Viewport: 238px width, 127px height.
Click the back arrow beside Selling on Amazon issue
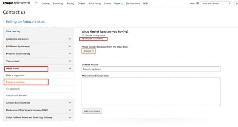point(4,21)
